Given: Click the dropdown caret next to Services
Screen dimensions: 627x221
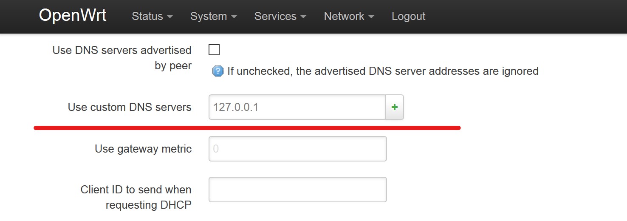Looking at the screenshot, I should click(303, 17).
